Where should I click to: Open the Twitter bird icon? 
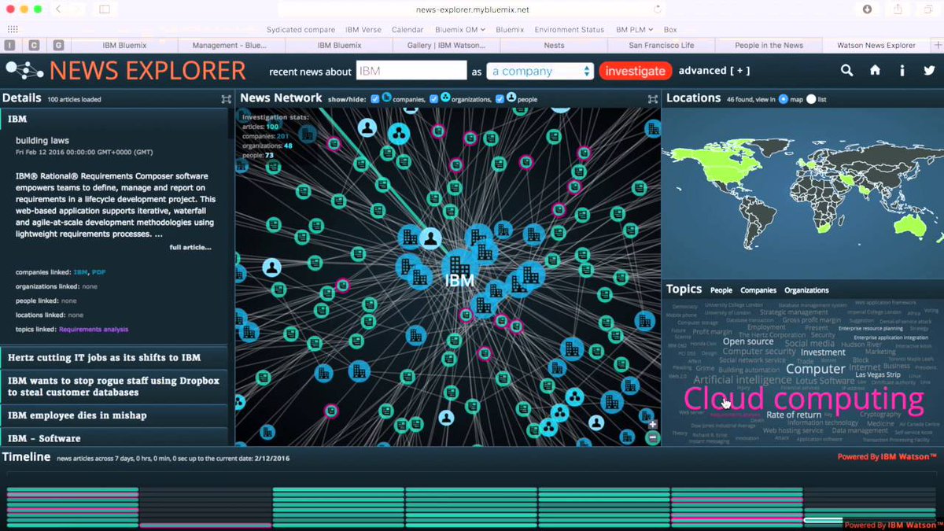click(929, 70)
